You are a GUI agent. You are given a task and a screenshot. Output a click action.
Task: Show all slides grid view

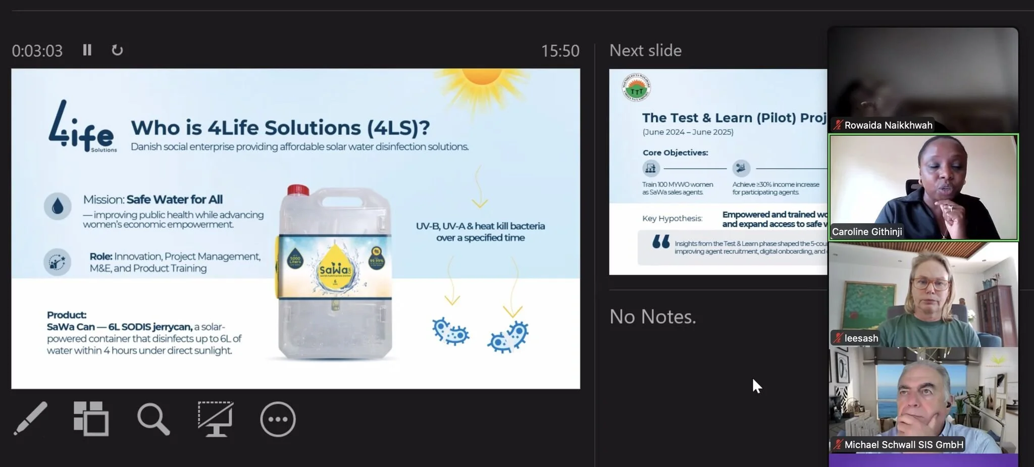[91, 419]
